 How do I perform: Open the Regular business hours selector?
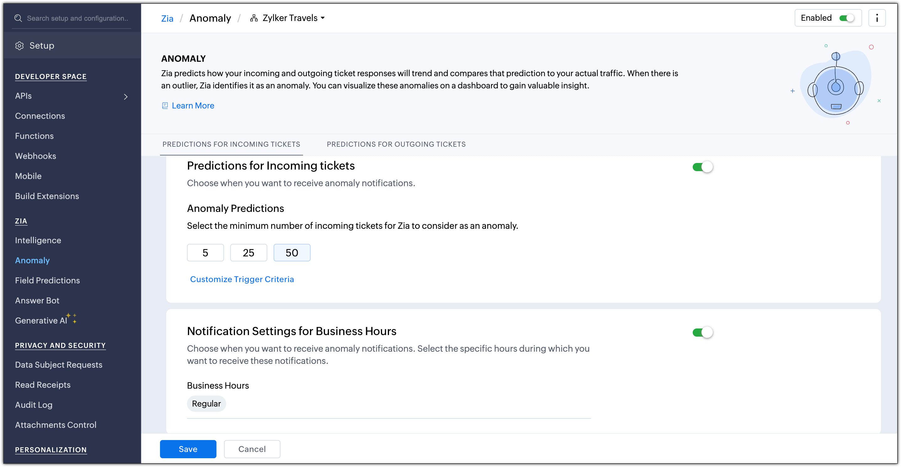pyautogui.click(x=206, y=404)
